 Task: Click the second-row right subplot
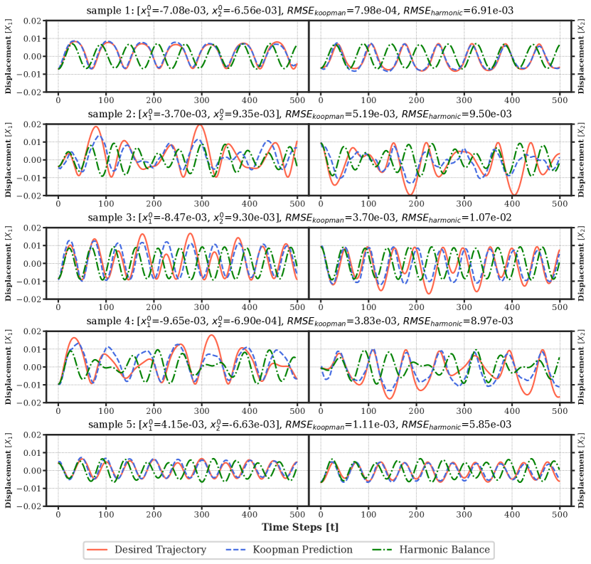tap(440, 159)
